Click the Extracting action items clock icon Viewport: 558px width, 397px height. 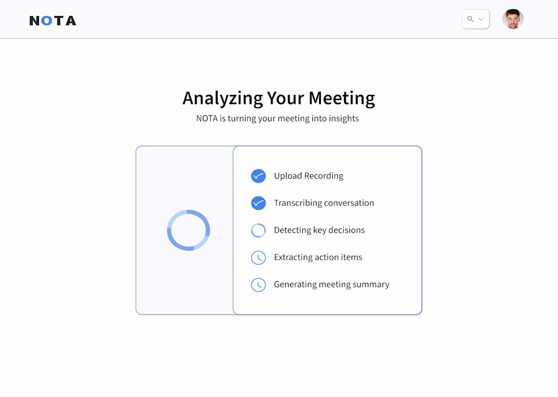pyautogui.click(x=258, y=257)
